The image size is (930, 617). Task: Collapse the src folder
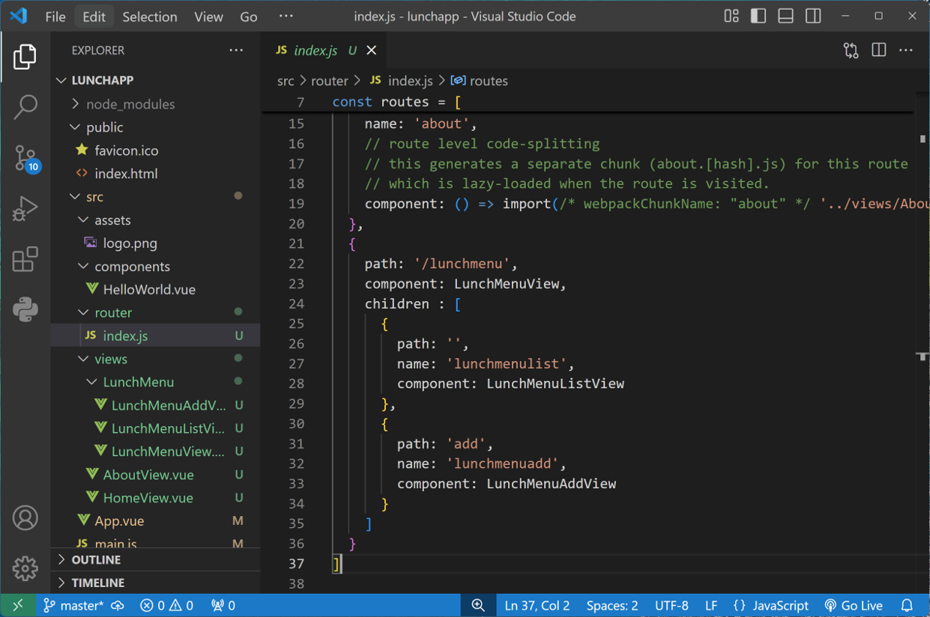[x=156, y=197]
